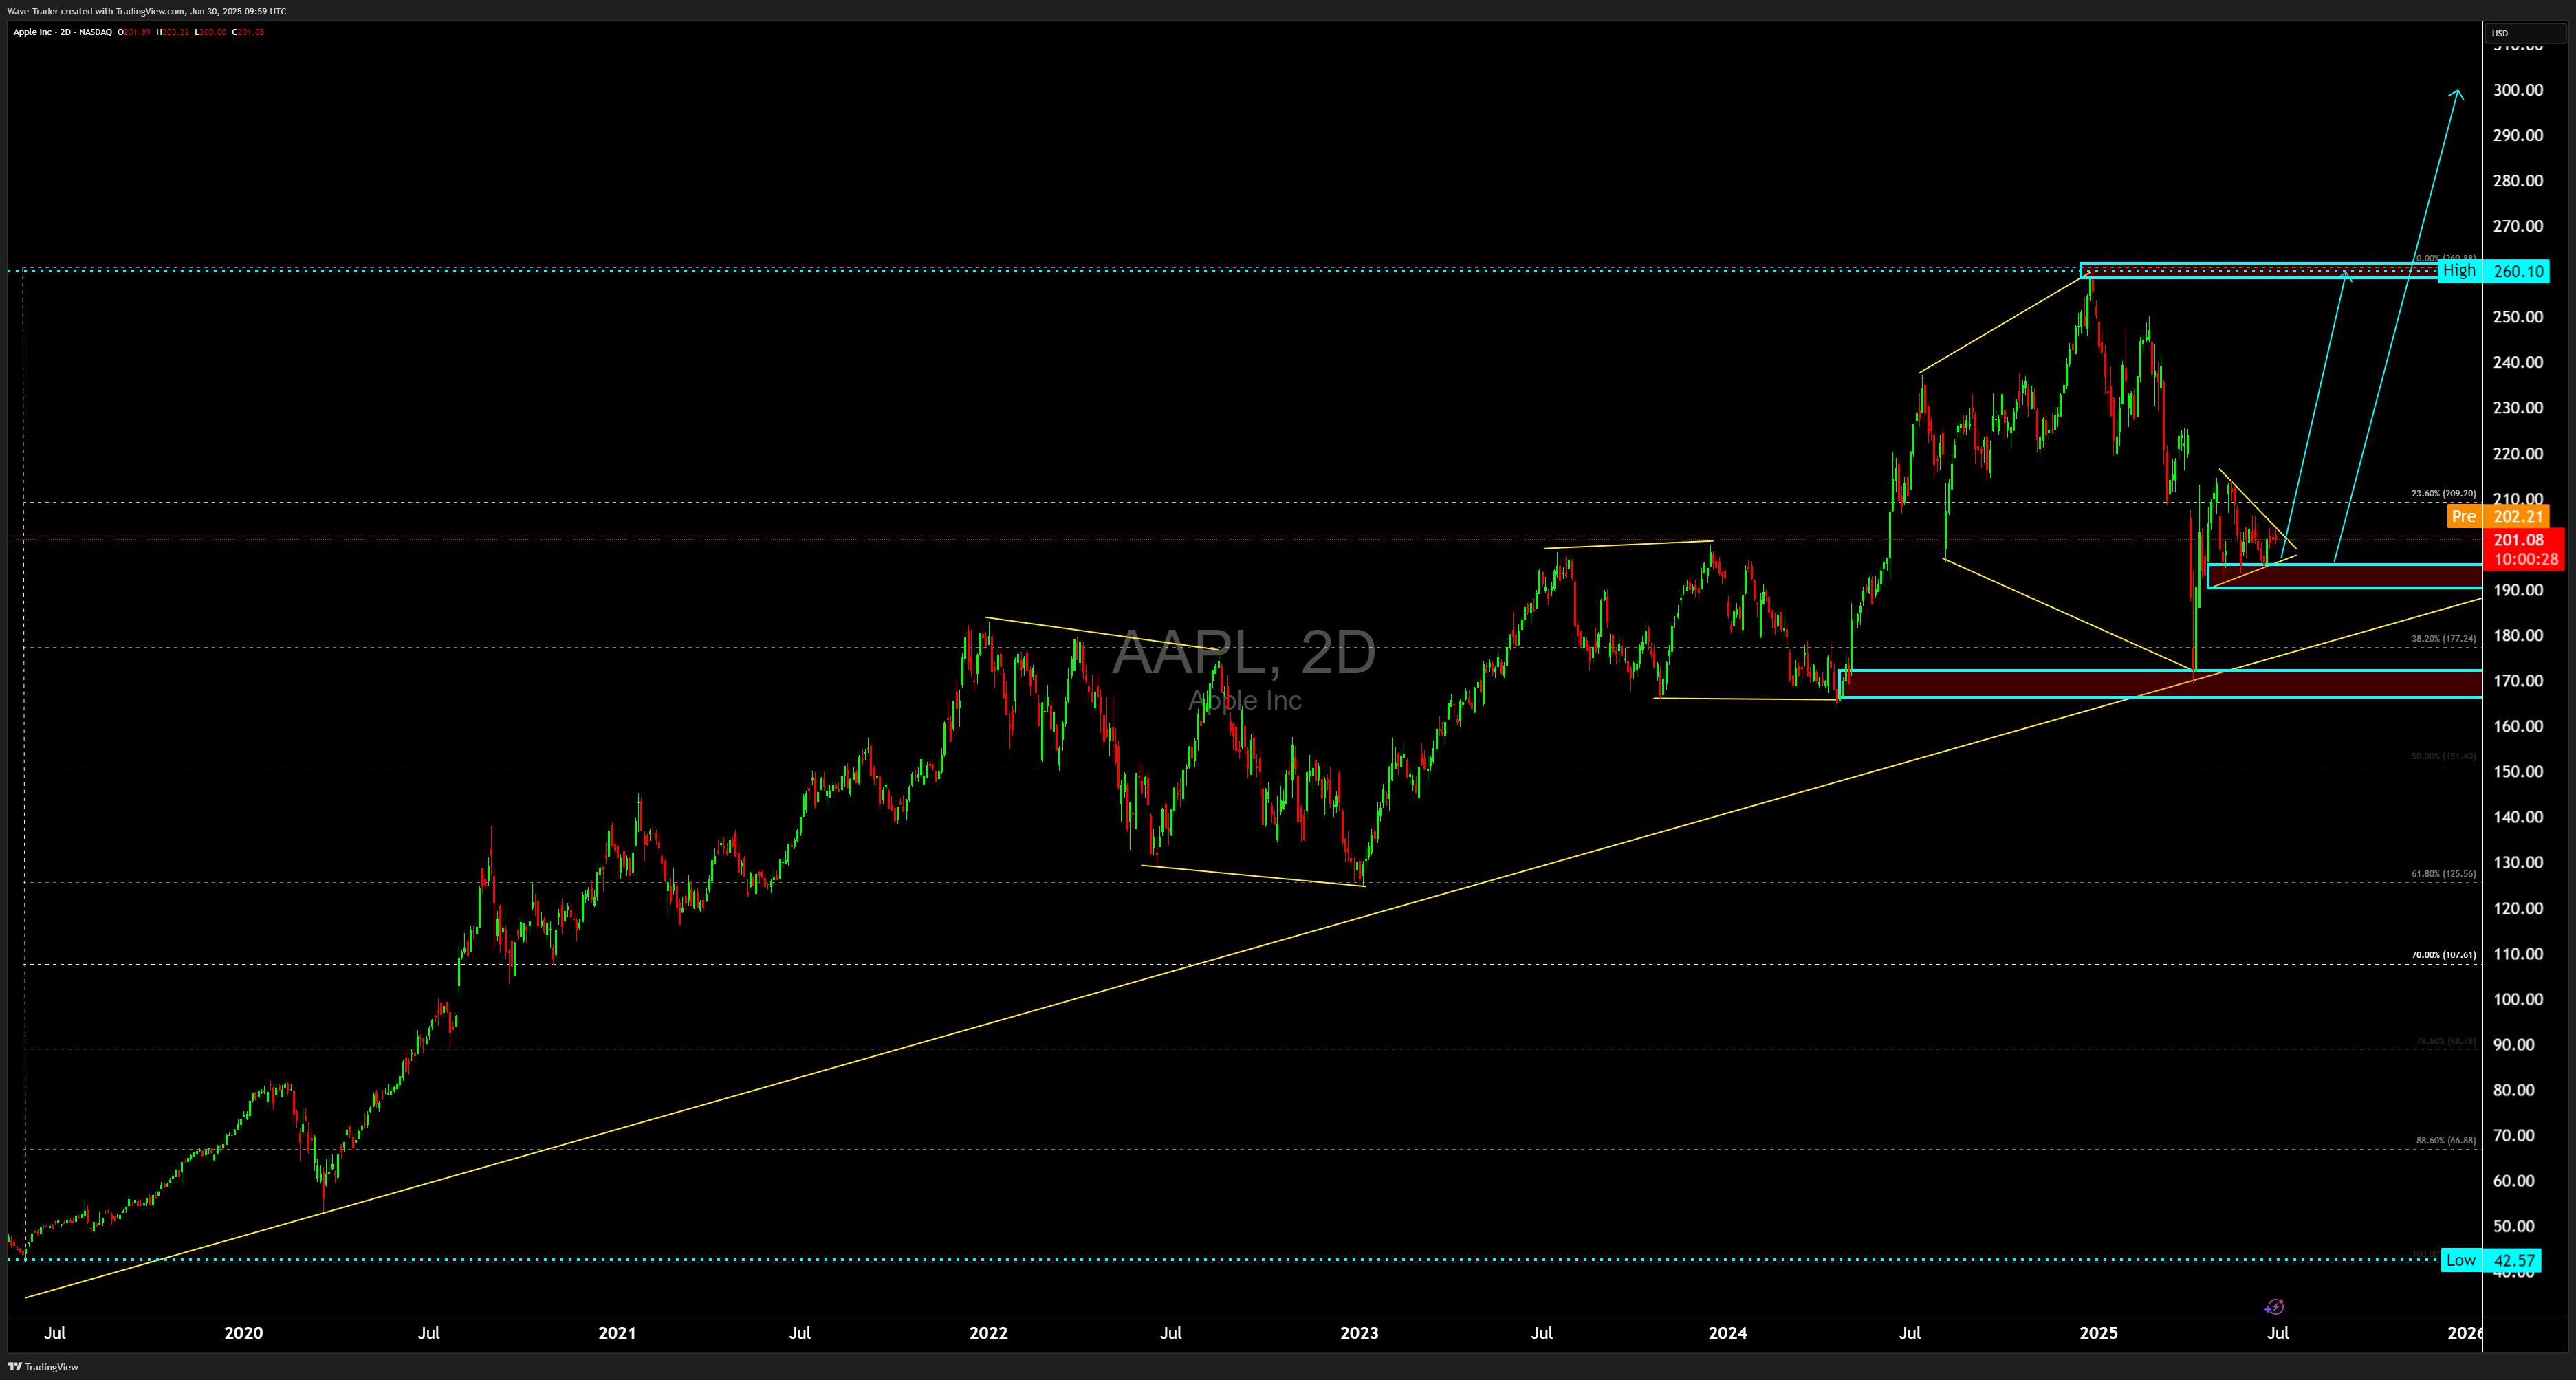This screenshot has height=1380, width=2576.
Task: Click 130.00 on the price axis
Action: [2518, 862]
